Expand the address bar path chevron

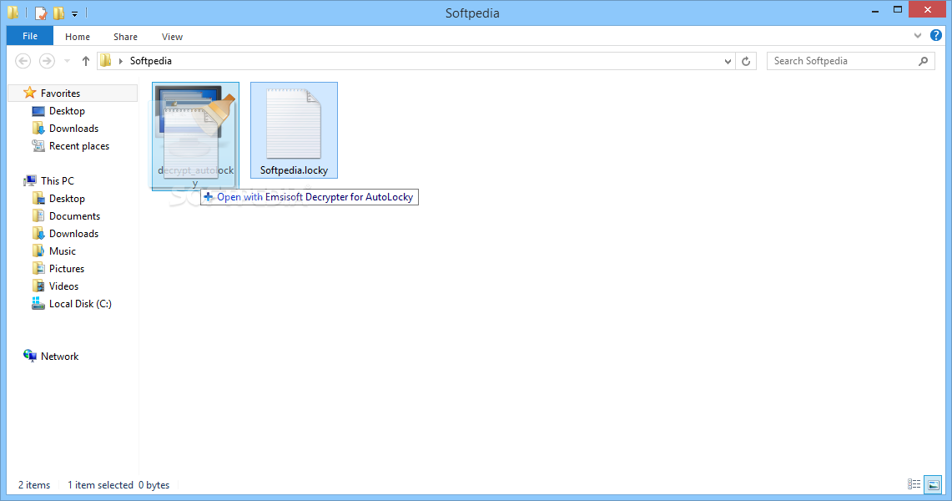click(120, 61)
